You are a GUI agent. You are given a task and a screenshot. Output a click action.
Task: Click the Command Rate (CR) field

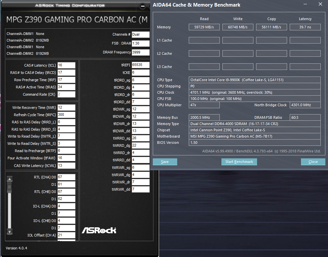coord(66,94)
